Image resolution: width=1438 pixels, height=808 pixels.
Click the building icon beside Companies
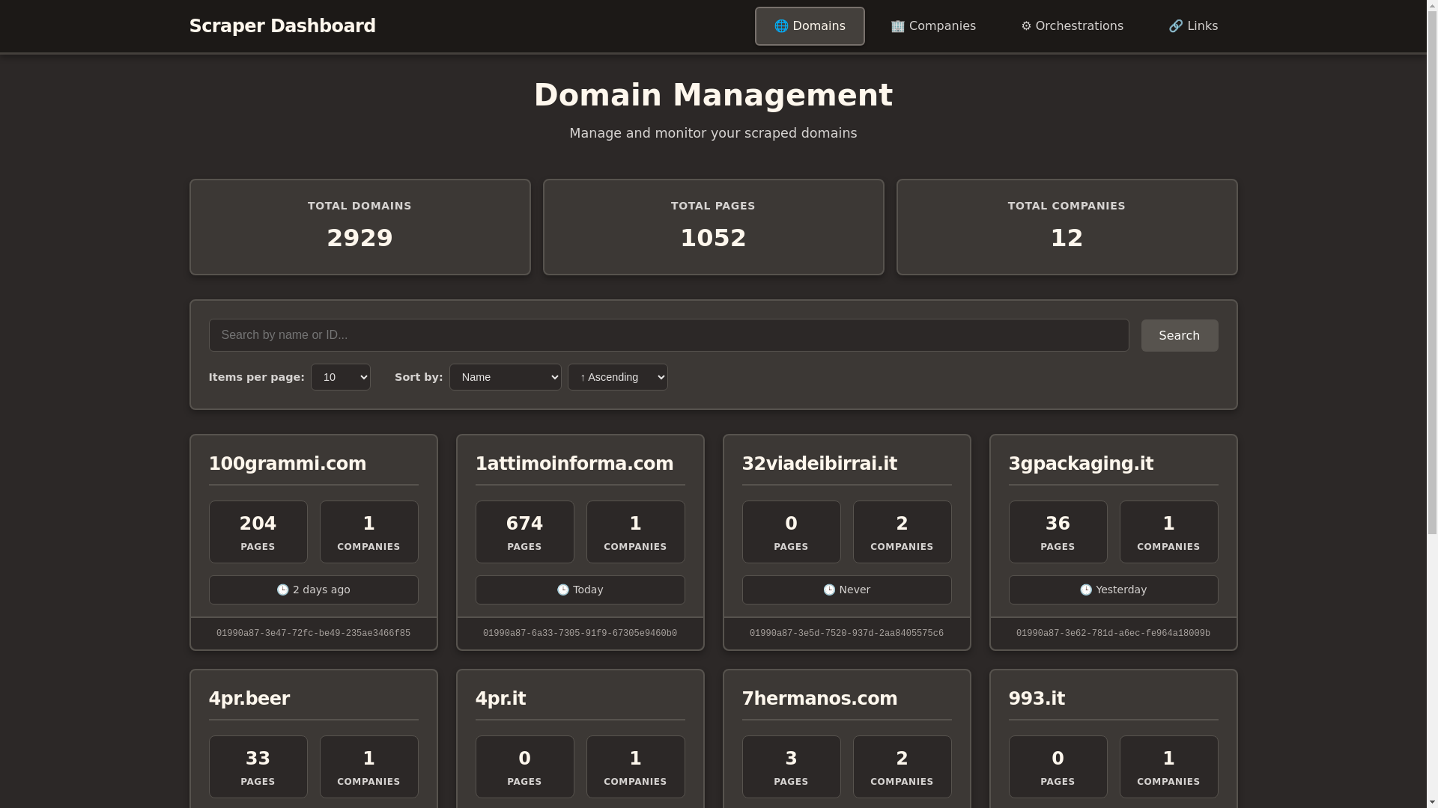click(x=897, y=26)
